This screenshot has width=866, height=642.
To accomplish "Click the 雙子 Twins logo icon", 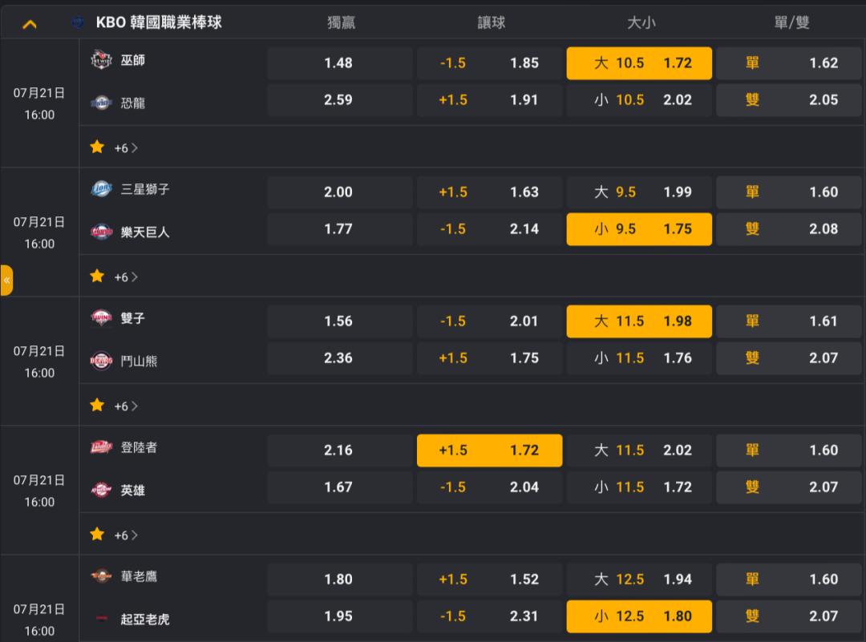I will (x=101, y=317).
